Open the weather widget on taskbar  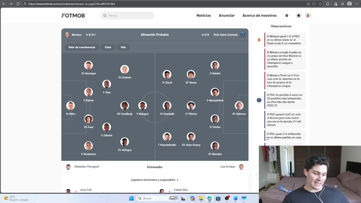click(x=16, y=198)
